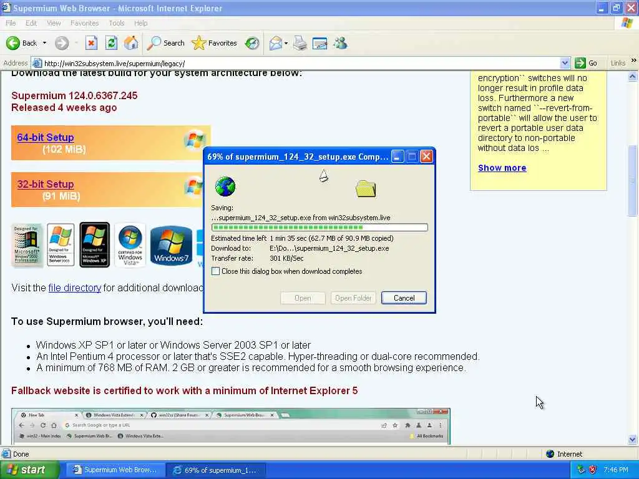The width and height of the screenshot is (639, 479).
Task: Click the page scrollbar up arrow
Action: 633,77
